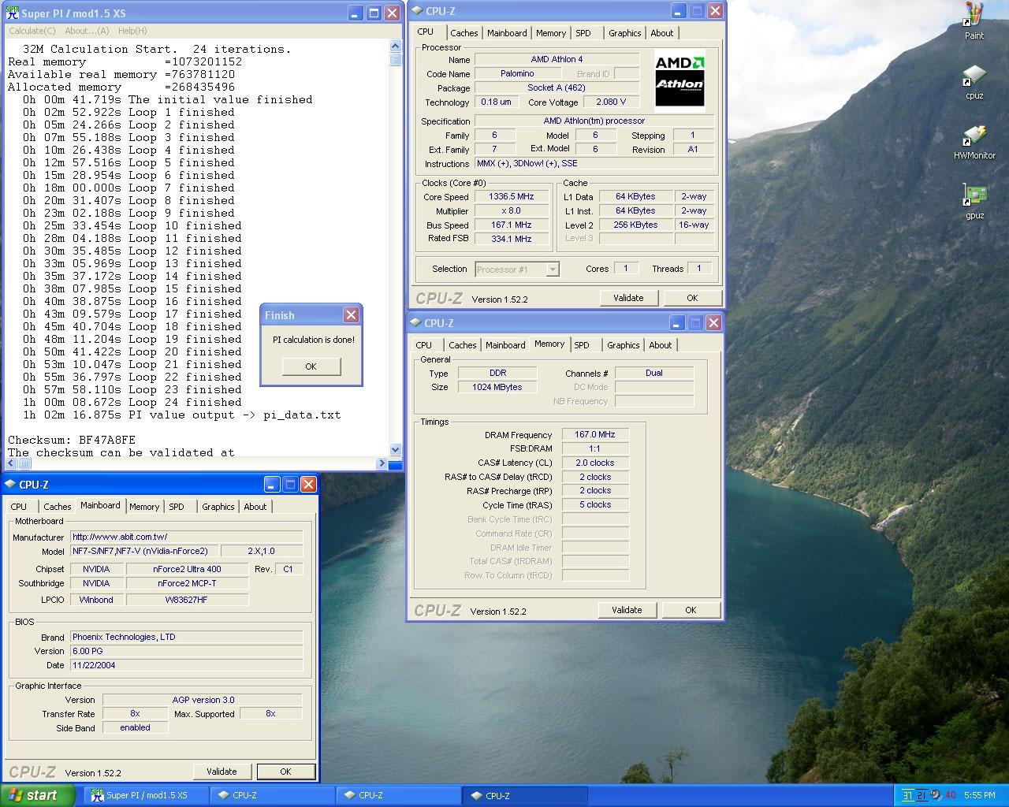Click the Super PI vertical scrollbar up arrow

pyautogui.click(x=396, y=47)
